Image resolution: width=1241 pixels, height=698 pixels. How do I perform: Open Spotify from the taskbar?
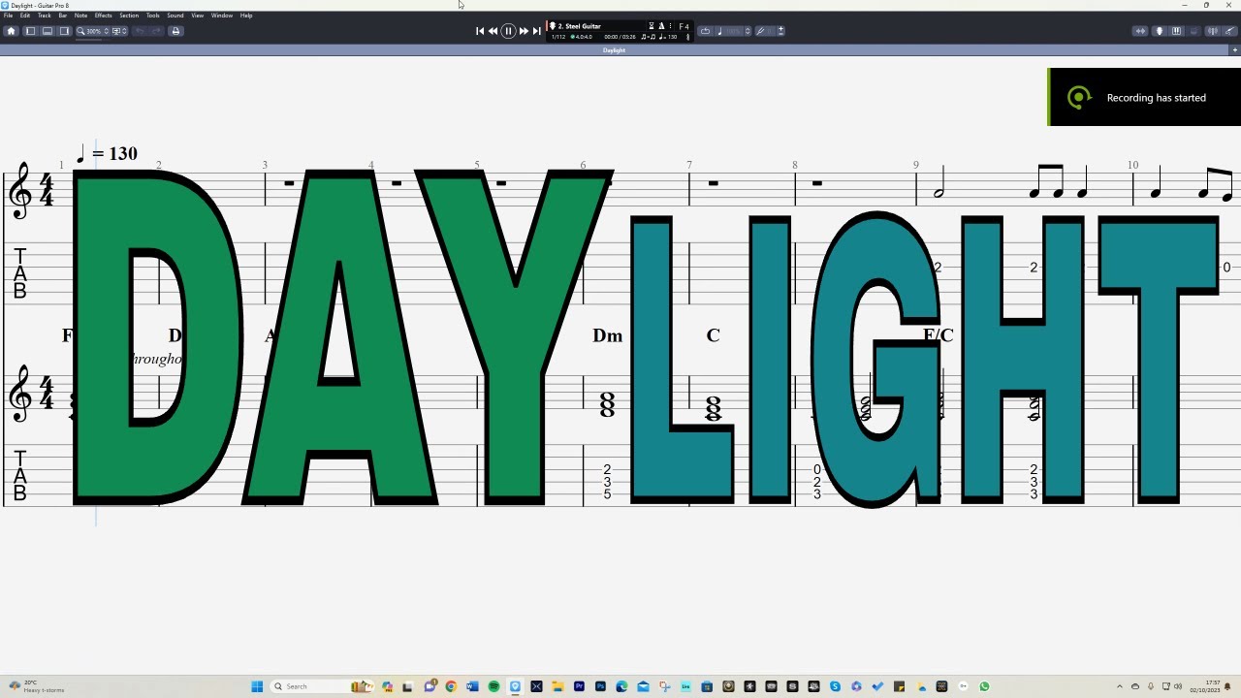pos(493,686)
